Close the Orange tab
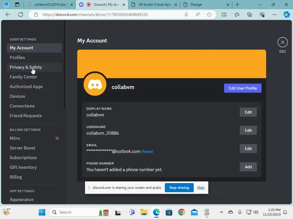The width and height of the screenshot is (293, 219). click(x=228, y=5)
